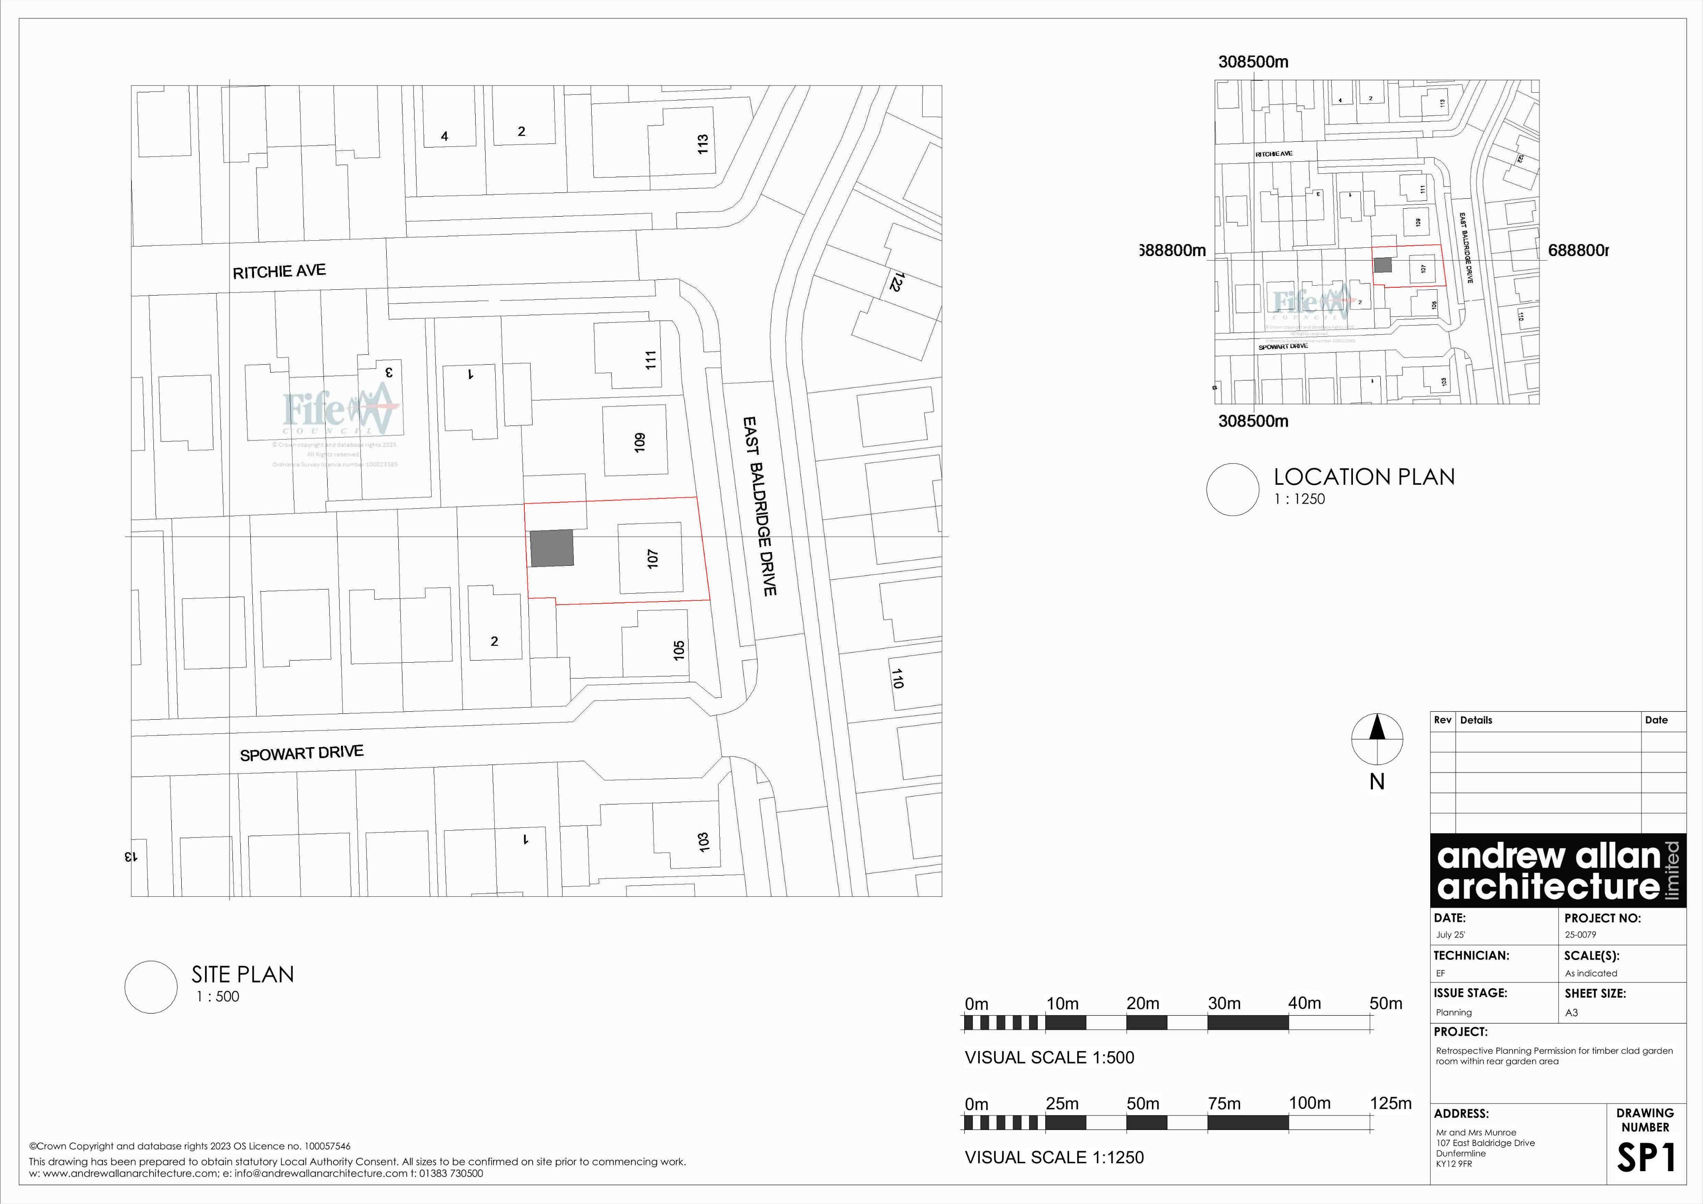This screenshot has height=1204, width=1703.
Task: Click the 'DRAWING NUMBER' heading
Action: pos(1645,1120)
